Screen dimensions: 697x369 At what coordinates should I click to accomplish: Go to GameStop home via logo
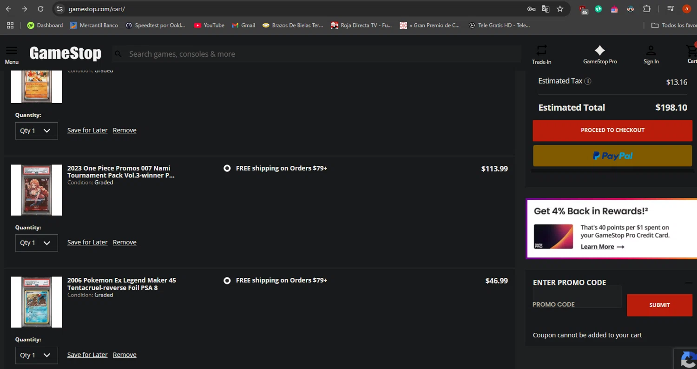coord(66,53)
